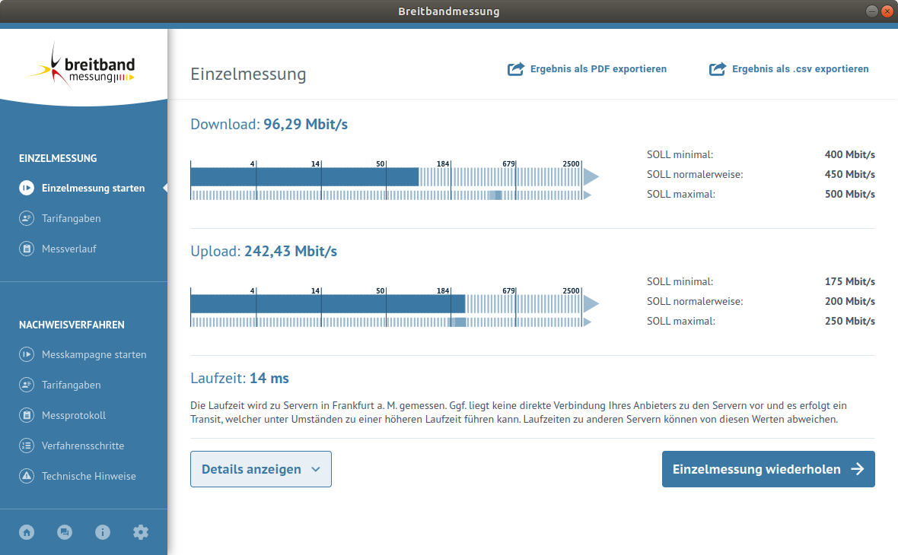Image resolution: width=898 pixels, height=555 pixels.
Task: Open Tarifangaben under Nachweisverfahren
Action: coord(71,385)
